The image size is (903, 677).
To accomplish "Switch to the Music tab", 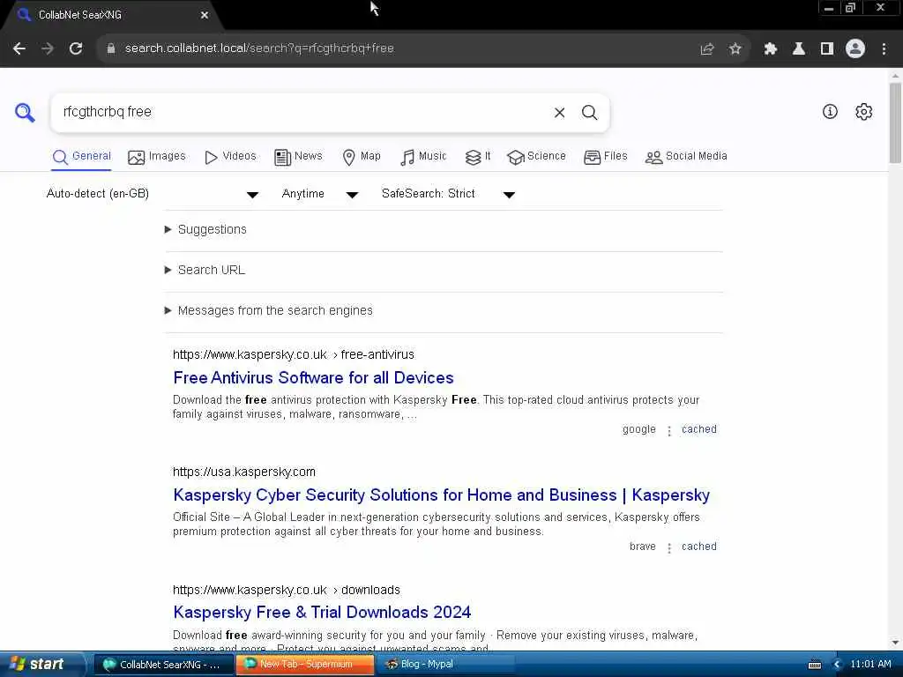I will point(423,157).
